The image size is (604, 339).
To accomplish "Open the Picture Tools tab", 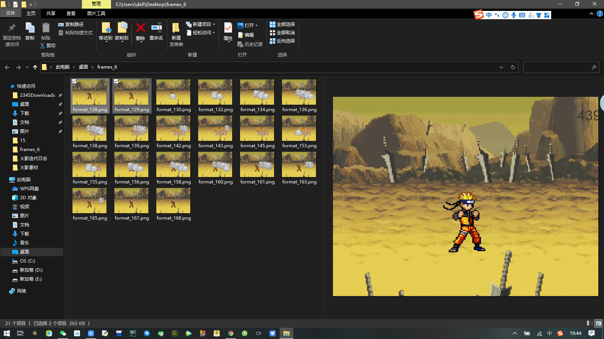I will (x=96, y=14).
